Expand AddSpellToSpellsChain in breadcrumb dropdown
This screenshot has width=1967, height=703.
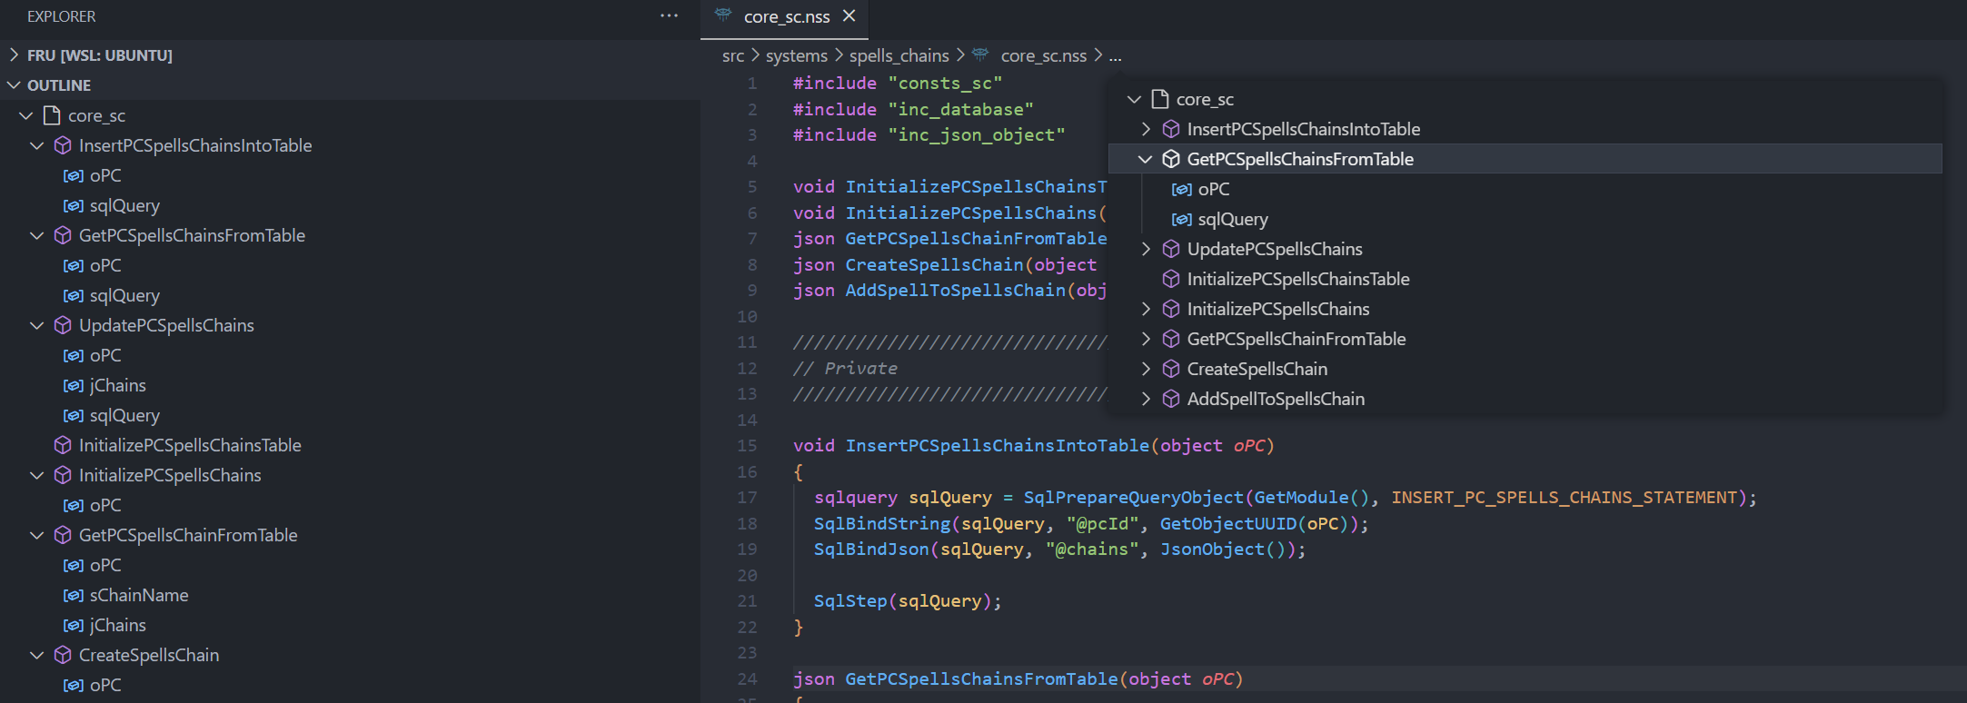pos(1146,399)
